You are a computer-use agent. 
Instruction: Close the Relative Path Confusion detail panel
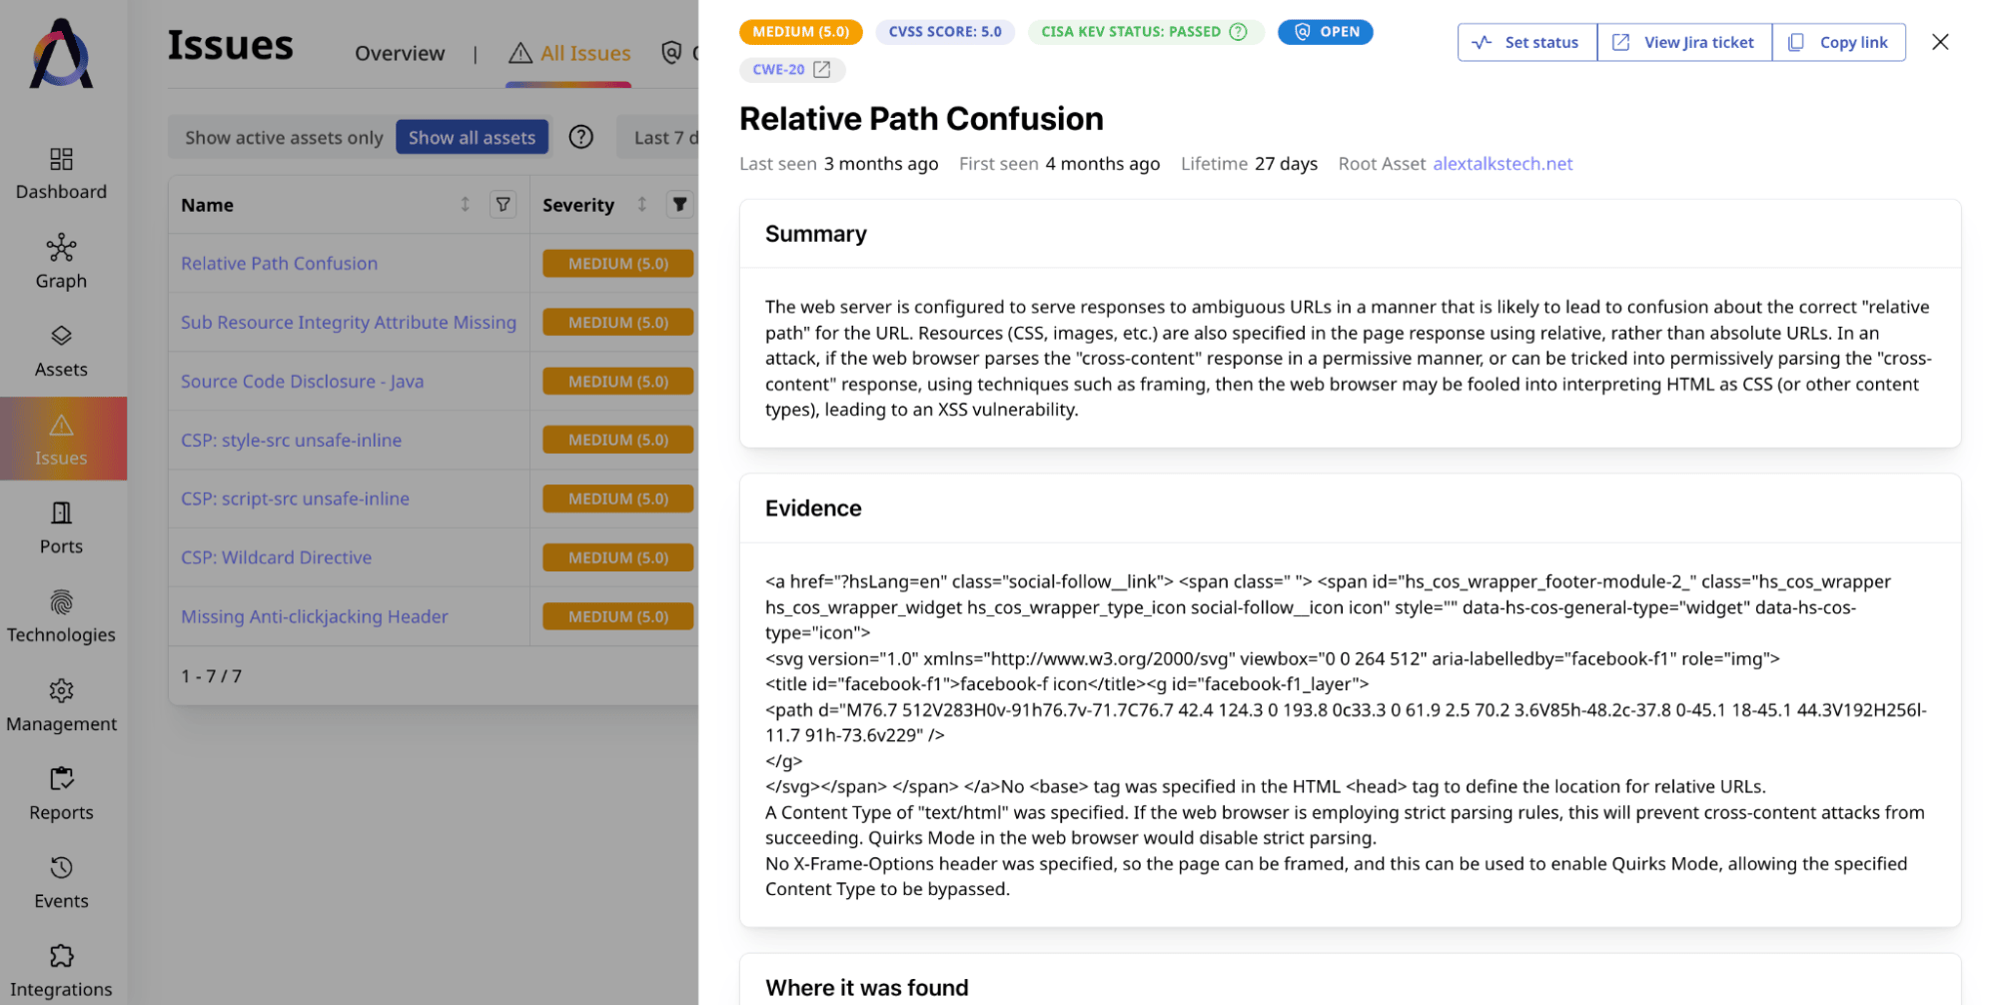1939,42
